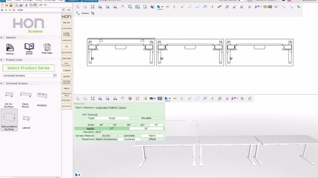
Task: Select Movable screen type
Action: (x=146, y=118)
